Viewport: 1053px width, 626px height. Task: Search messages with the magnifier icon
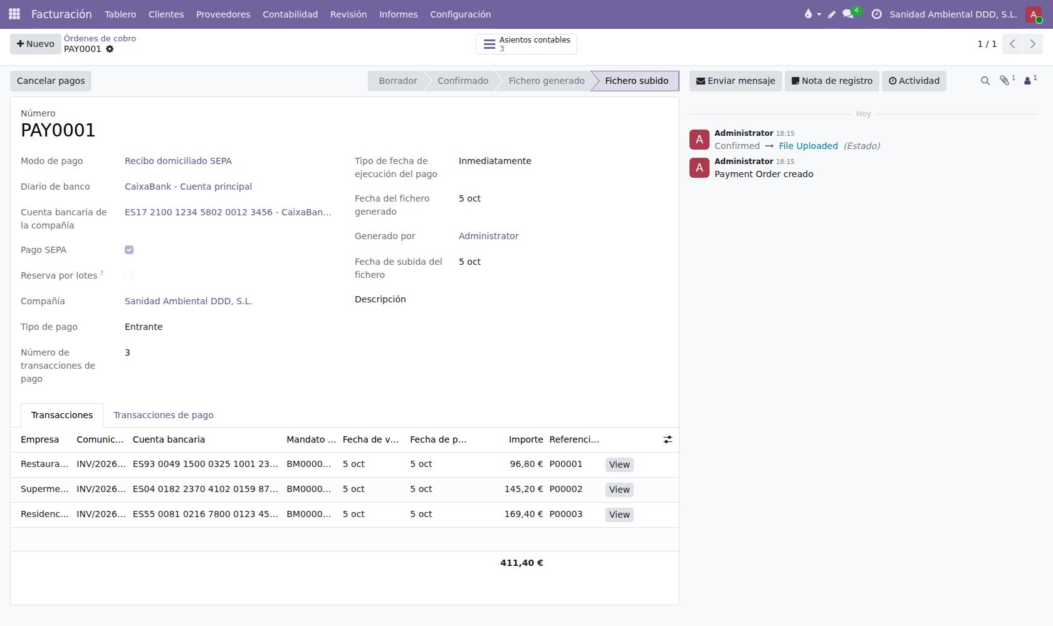tap(985, 81)
